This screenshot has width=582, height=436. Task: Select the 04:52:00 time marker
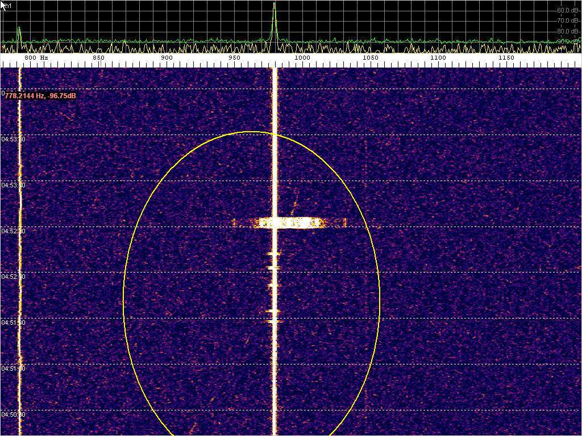point(13,277)
